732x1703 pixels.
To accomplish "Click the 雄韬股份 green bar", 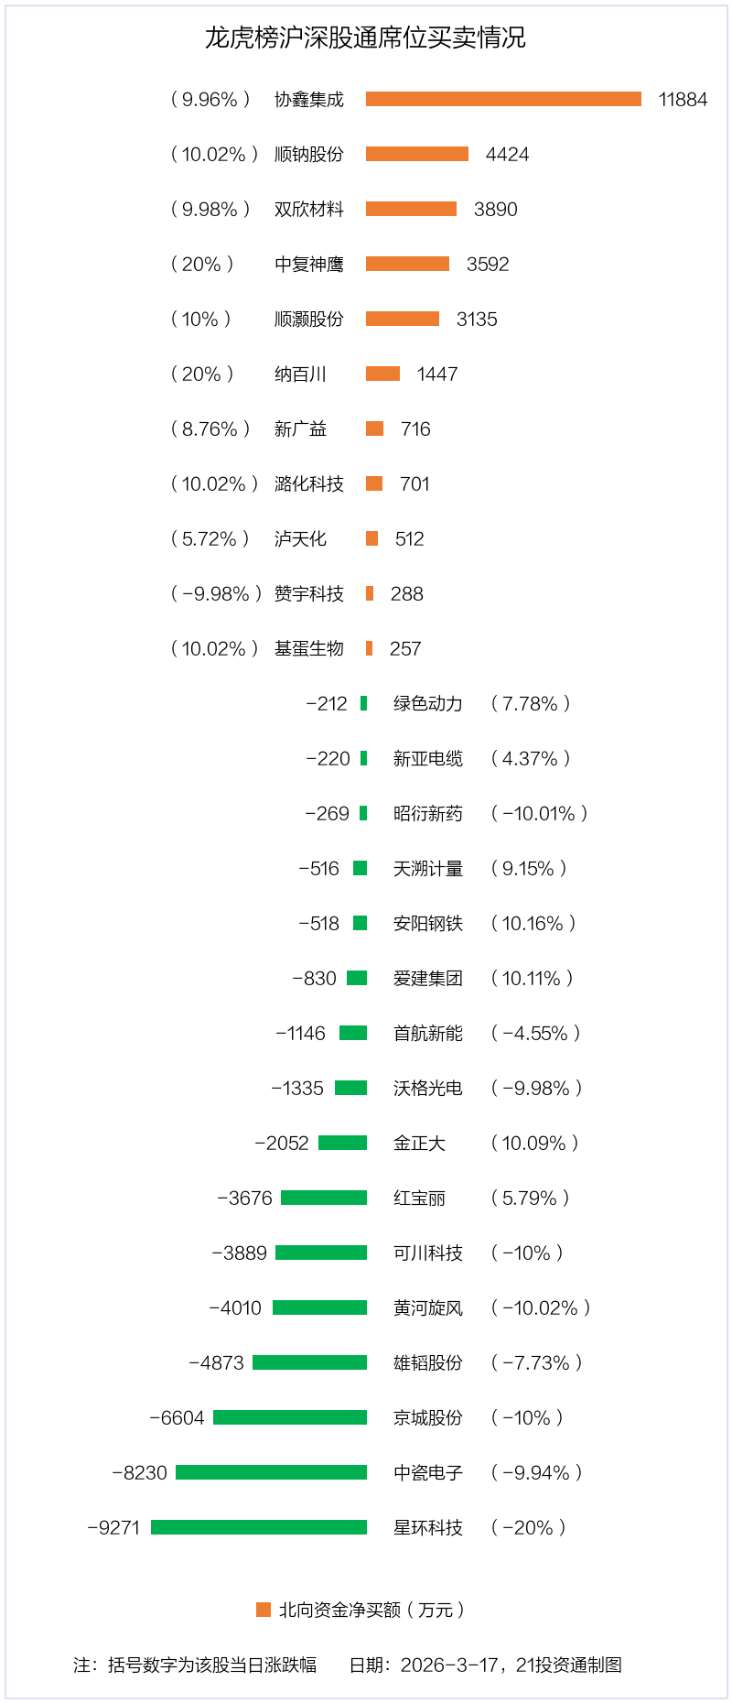I will (309, 1362).
